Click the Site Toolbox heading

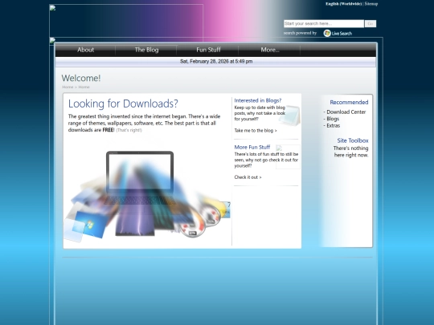tap(353, 140)
